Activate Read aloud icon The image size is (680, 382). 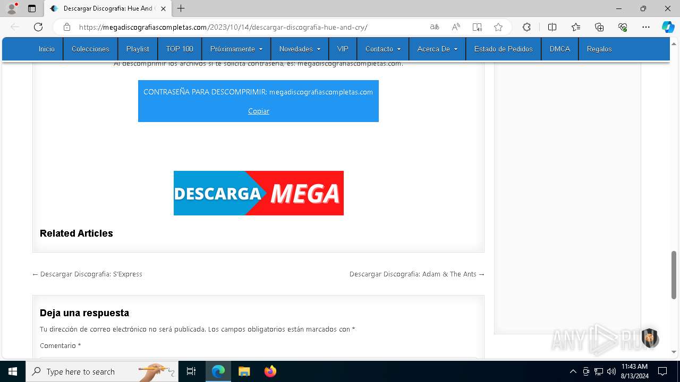[456, 27]
